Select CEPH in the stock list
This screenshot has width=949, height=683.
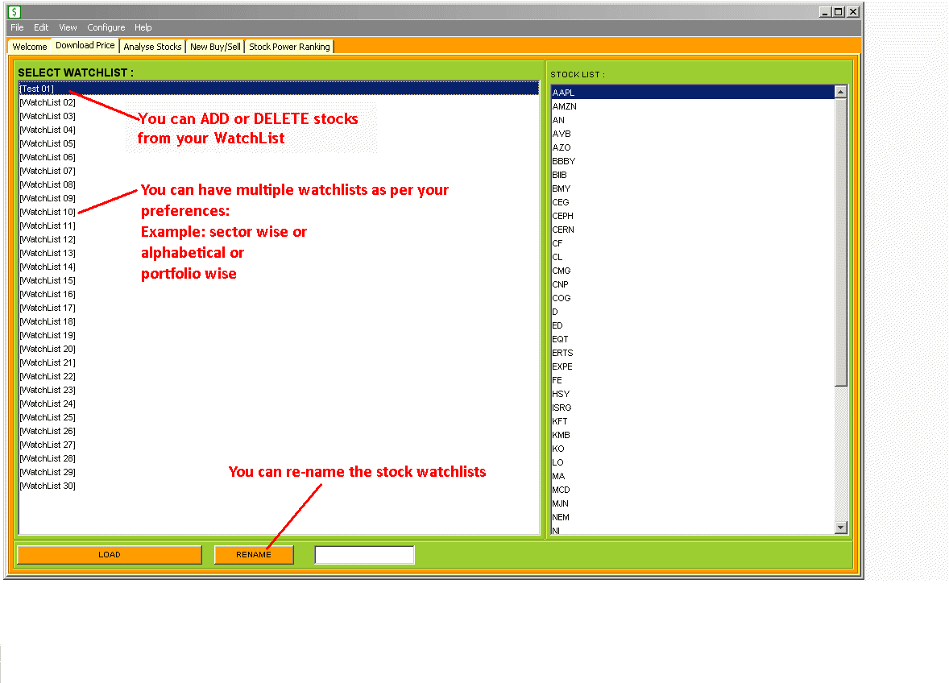(693, 216)
